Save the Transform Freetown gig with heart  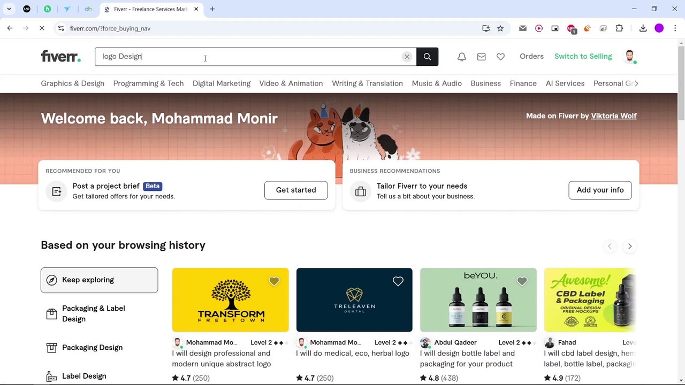pyautogui.click(x=274, y=281)
